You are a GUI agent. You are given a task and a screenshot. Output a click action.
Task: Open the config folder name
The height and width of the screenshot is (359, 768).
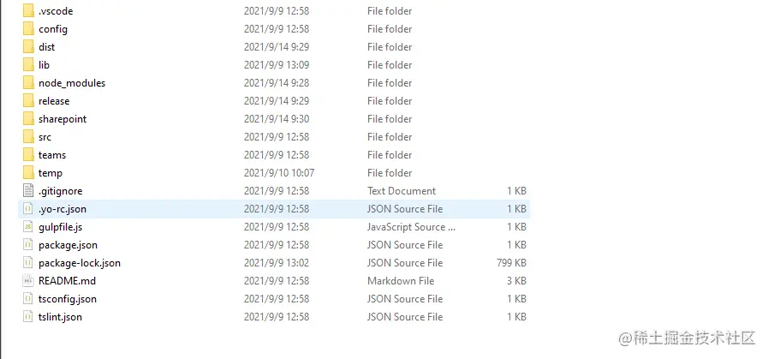(53, 29)
